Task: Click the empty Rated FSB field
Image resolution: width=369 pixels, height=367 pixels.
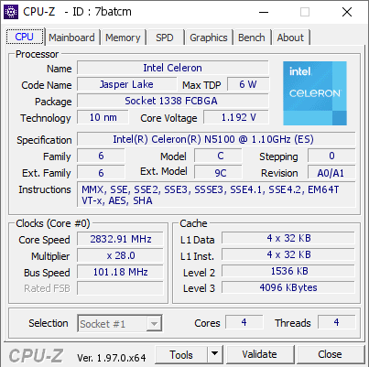Action: coord(120,288)
